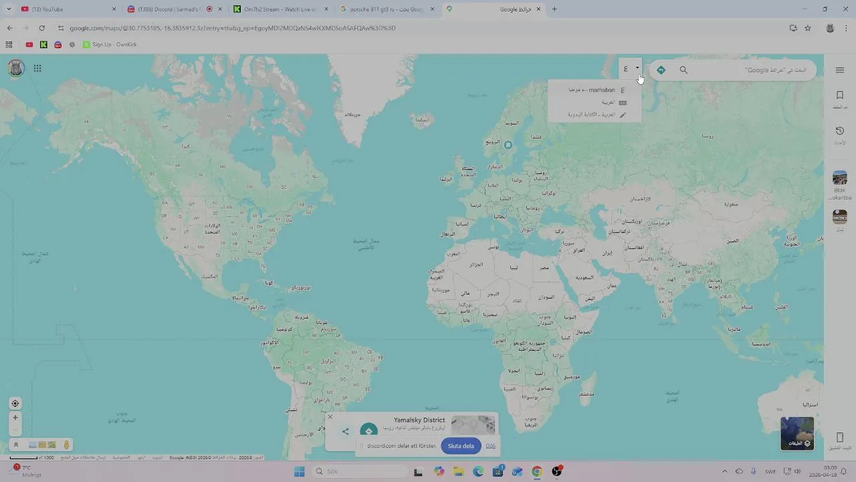This screenshot has height=482, width=856.
Task: Switch to the porsche 911 gt3 rs tab
Action: click(387, 9)
